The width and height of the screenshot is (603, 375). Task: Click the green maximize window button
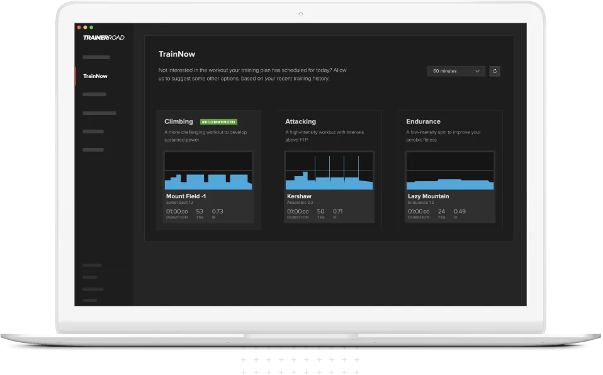91,28
